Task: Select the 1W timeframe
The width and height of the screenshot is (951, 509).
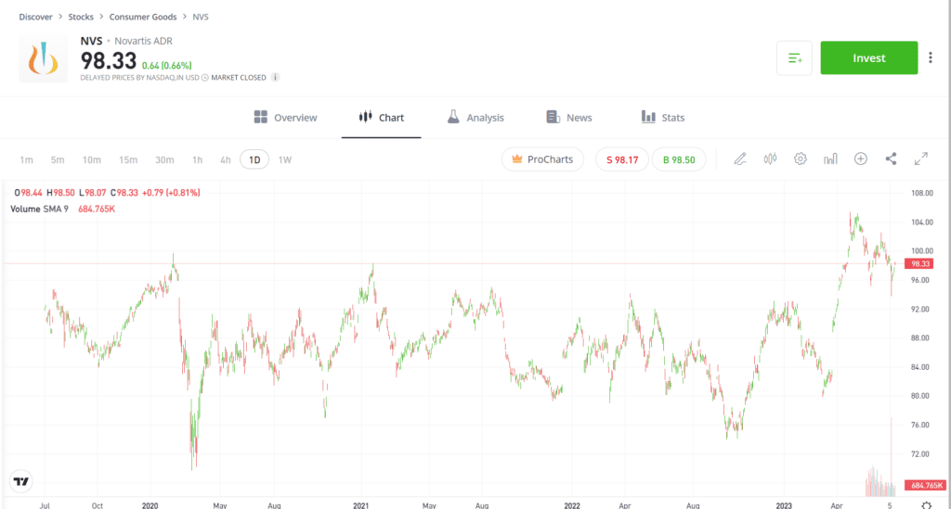Action: pos(285,159)
